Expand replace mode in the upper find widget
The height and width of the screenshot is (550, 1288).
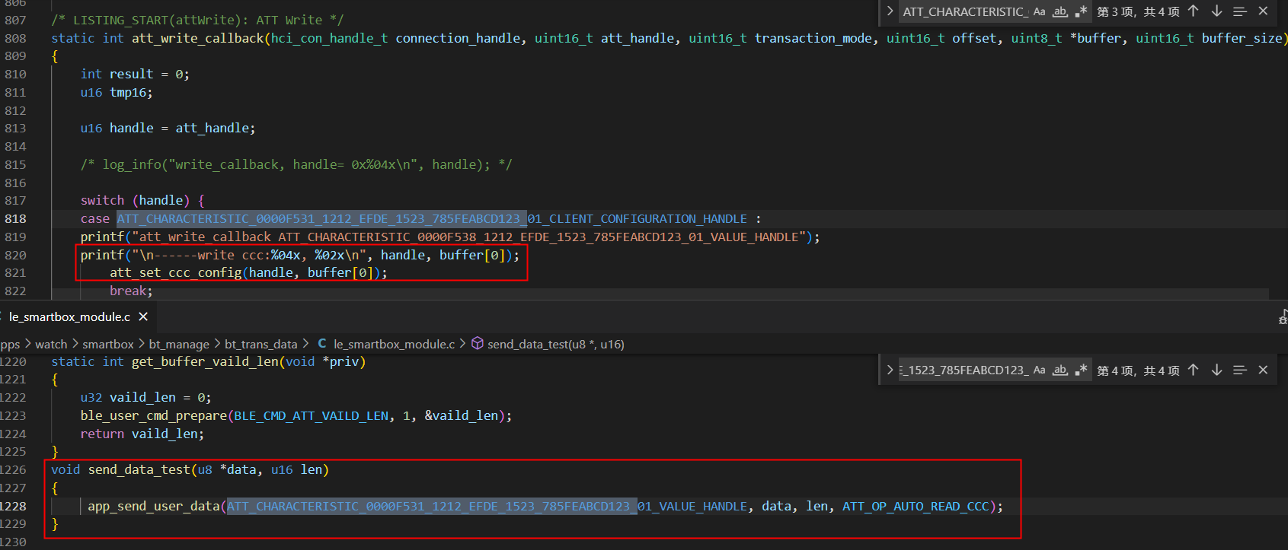[x=890, y=11]
